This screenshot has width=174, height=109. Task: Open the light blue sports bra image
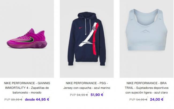click(x=147, y=39)
